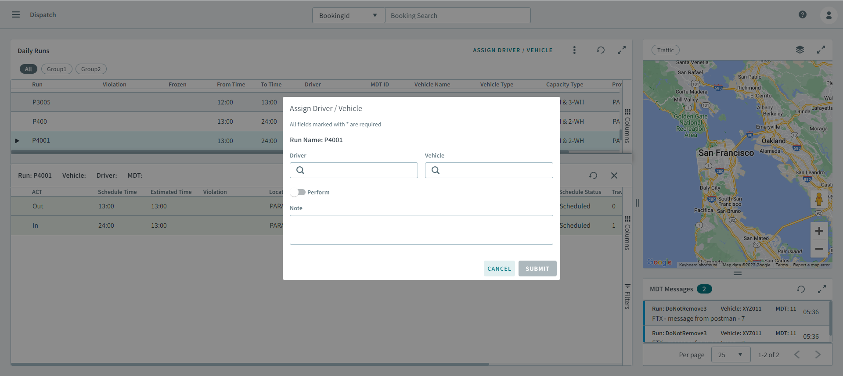Expand the map panel to fullscreen
This screenshot has height=376, width=843.
tap(821, 50)
